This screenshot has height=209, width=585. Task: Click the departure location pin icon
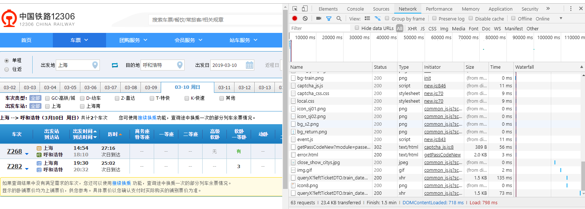[95, 65]
